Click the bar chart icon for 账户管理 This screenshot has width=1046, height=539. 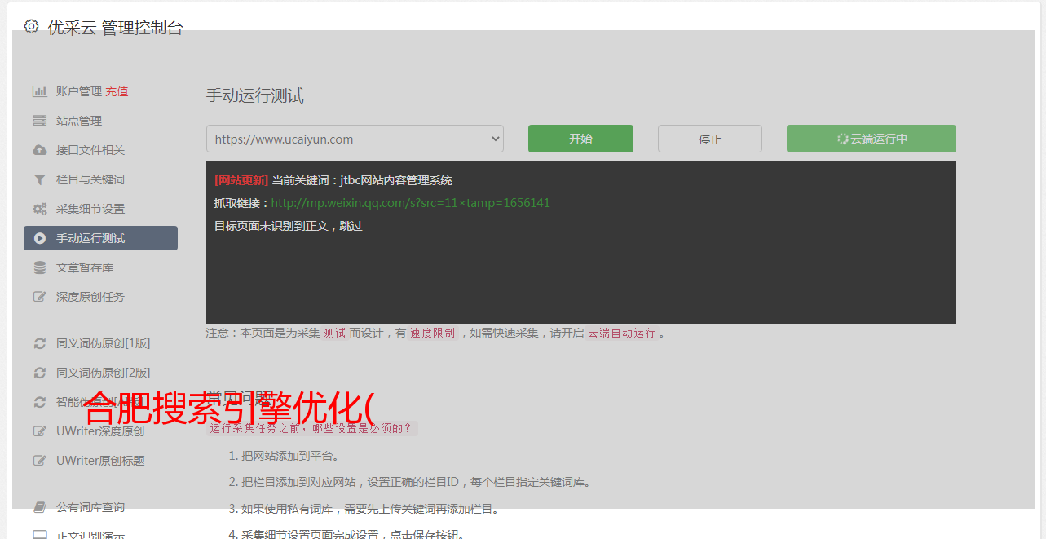point(39,91)
